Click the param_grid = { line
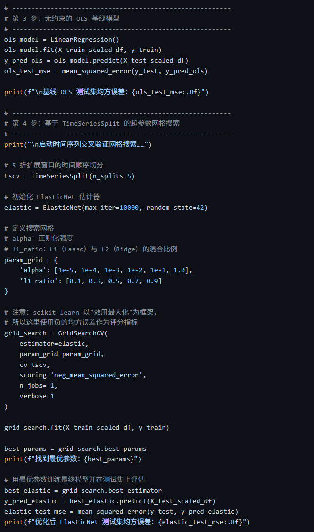314x532 pixels. 31,260
